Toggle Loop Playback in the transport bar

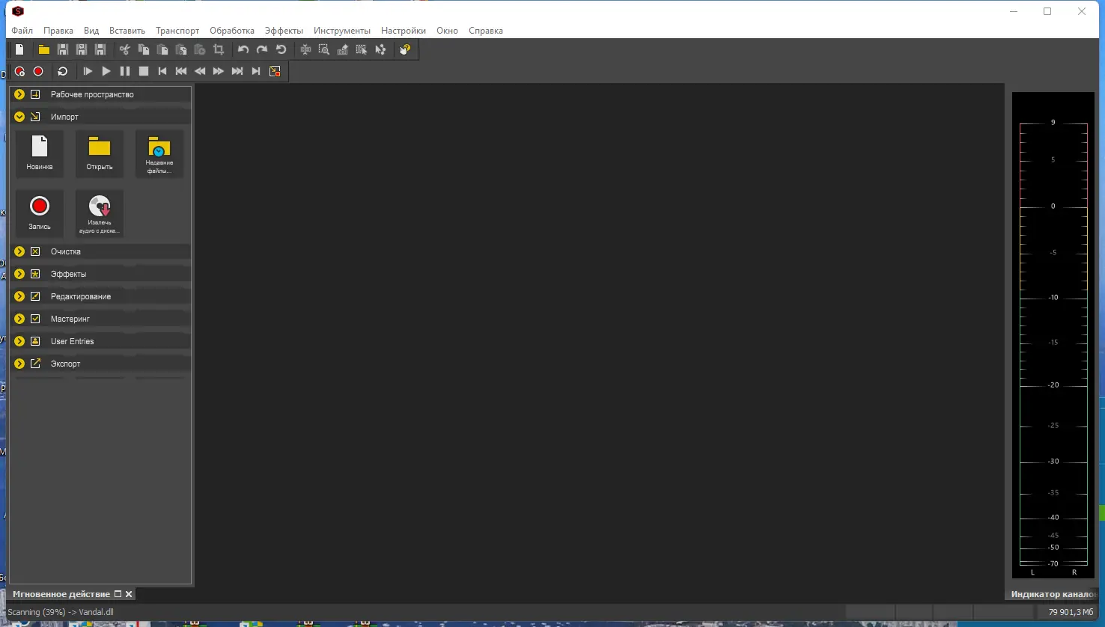(63, 71)
